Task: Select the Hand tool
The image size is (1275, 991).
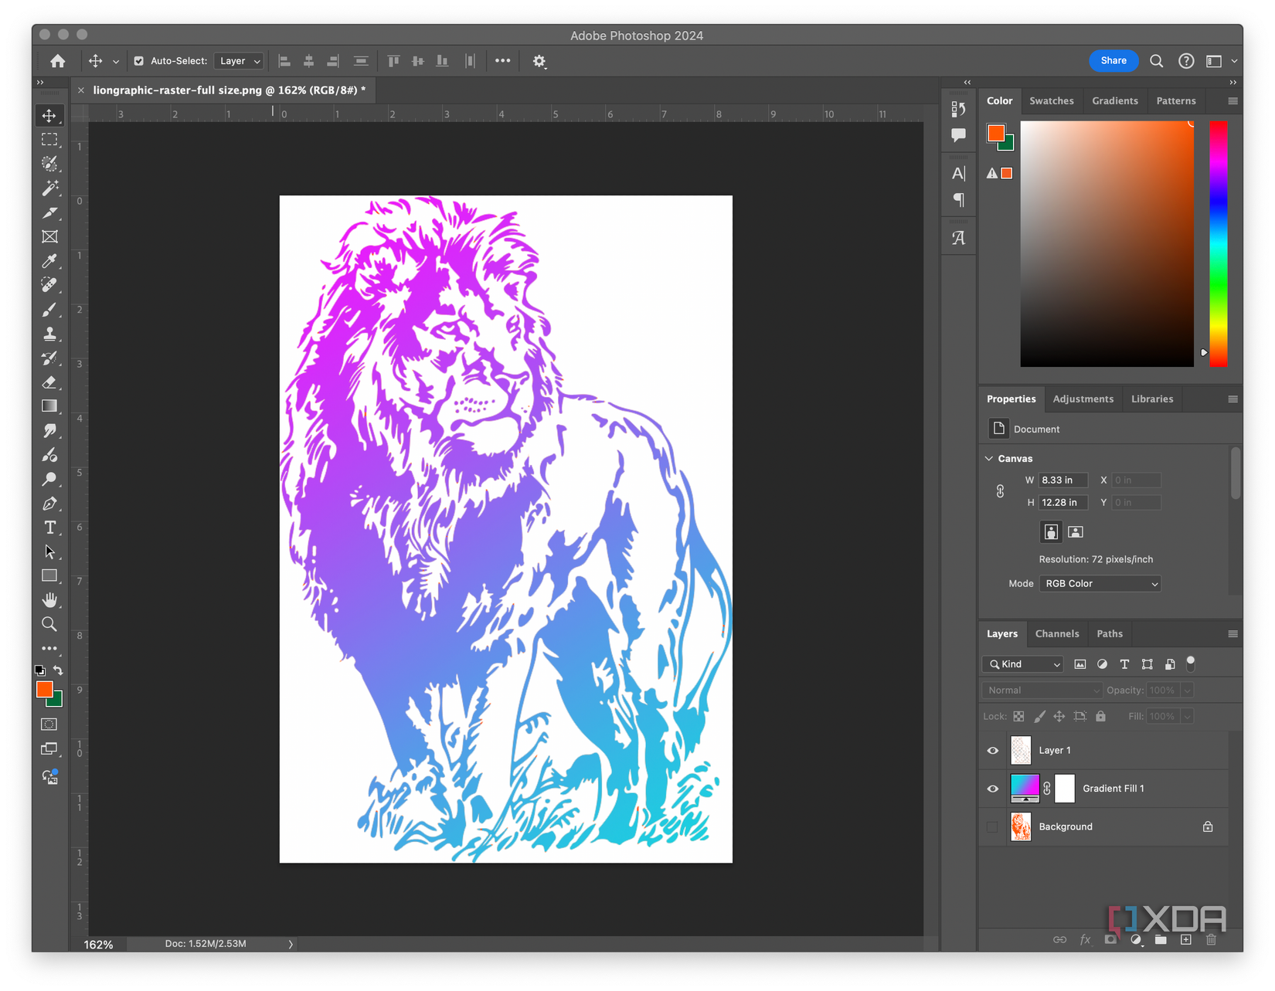Action: click(49, 600)
